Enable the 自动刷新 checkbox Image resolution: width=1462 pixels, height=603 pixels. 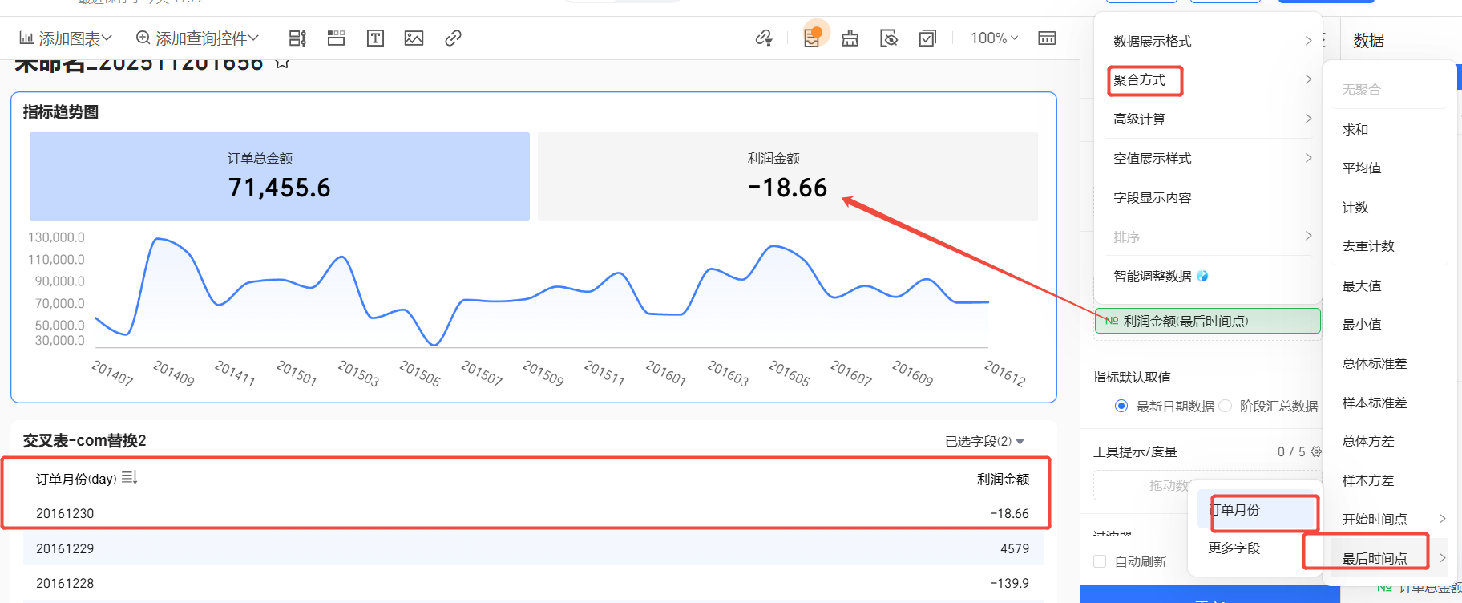[1101, 561]
